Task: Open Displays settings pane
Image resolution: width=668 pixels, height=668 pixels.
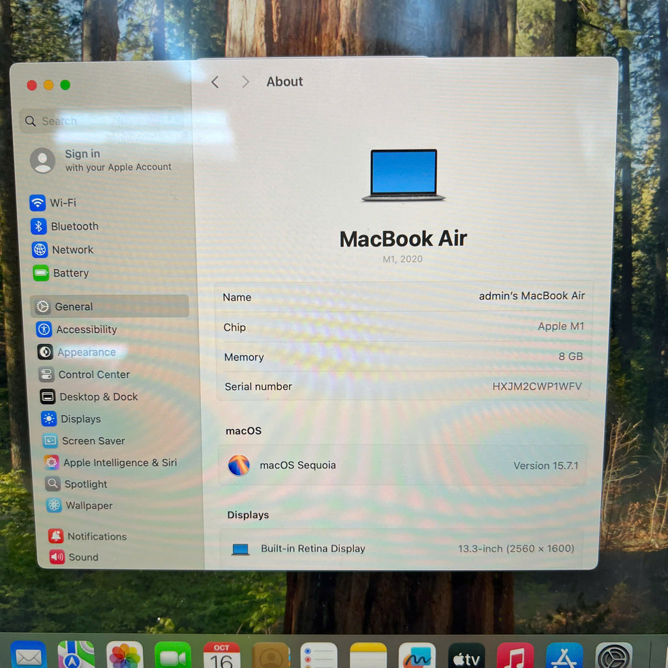Action: tap(80, 419)
